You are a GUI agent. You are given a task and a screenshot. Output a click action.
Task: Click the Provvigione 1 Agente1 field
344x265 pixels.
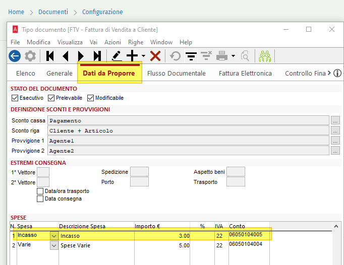pyautogui.click(x=188, y=141)
